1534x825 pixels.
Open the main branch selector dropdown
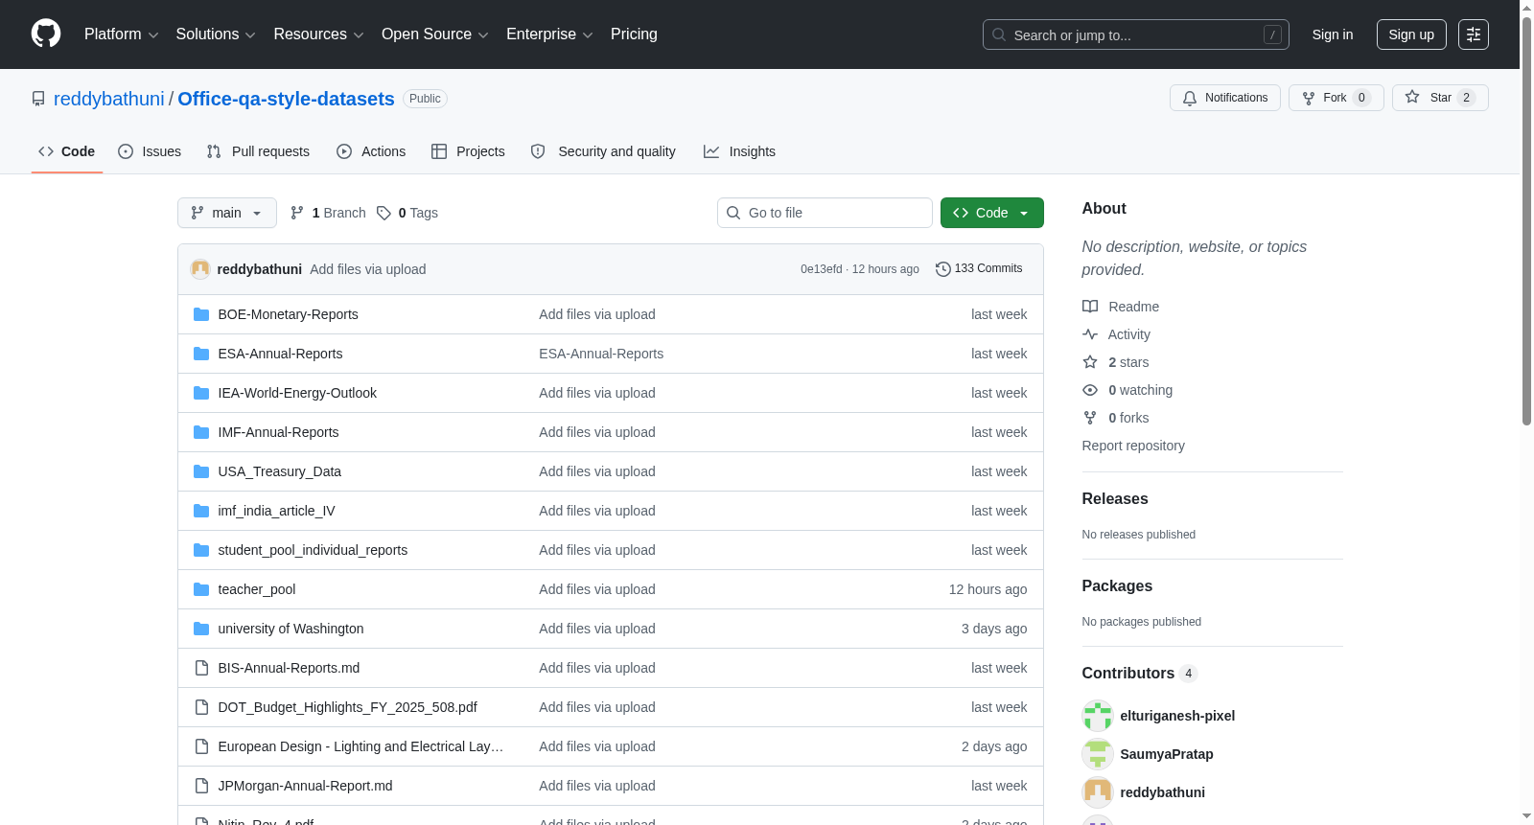(227, 213)
